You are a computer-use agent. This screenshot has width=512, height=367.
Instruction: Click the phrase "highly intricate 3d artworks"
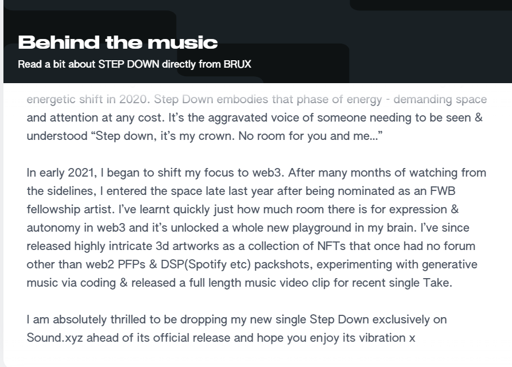[x=154, y=246]
